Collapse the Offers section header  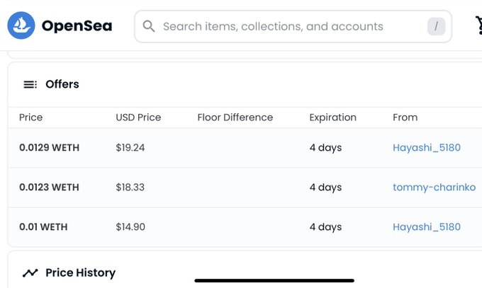62,84
